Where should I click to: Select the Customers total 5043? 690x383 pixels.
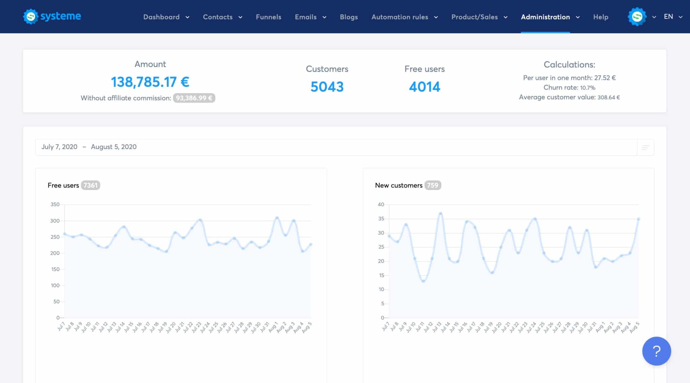(x=327, y=87)
